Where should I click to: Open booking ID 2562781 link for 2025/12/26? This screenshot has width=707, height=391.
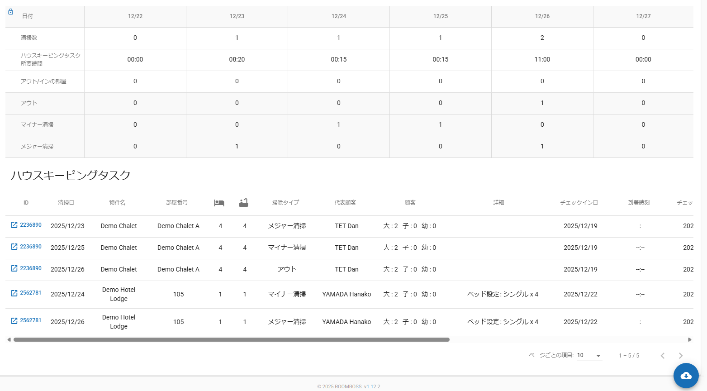click(30, 320)
